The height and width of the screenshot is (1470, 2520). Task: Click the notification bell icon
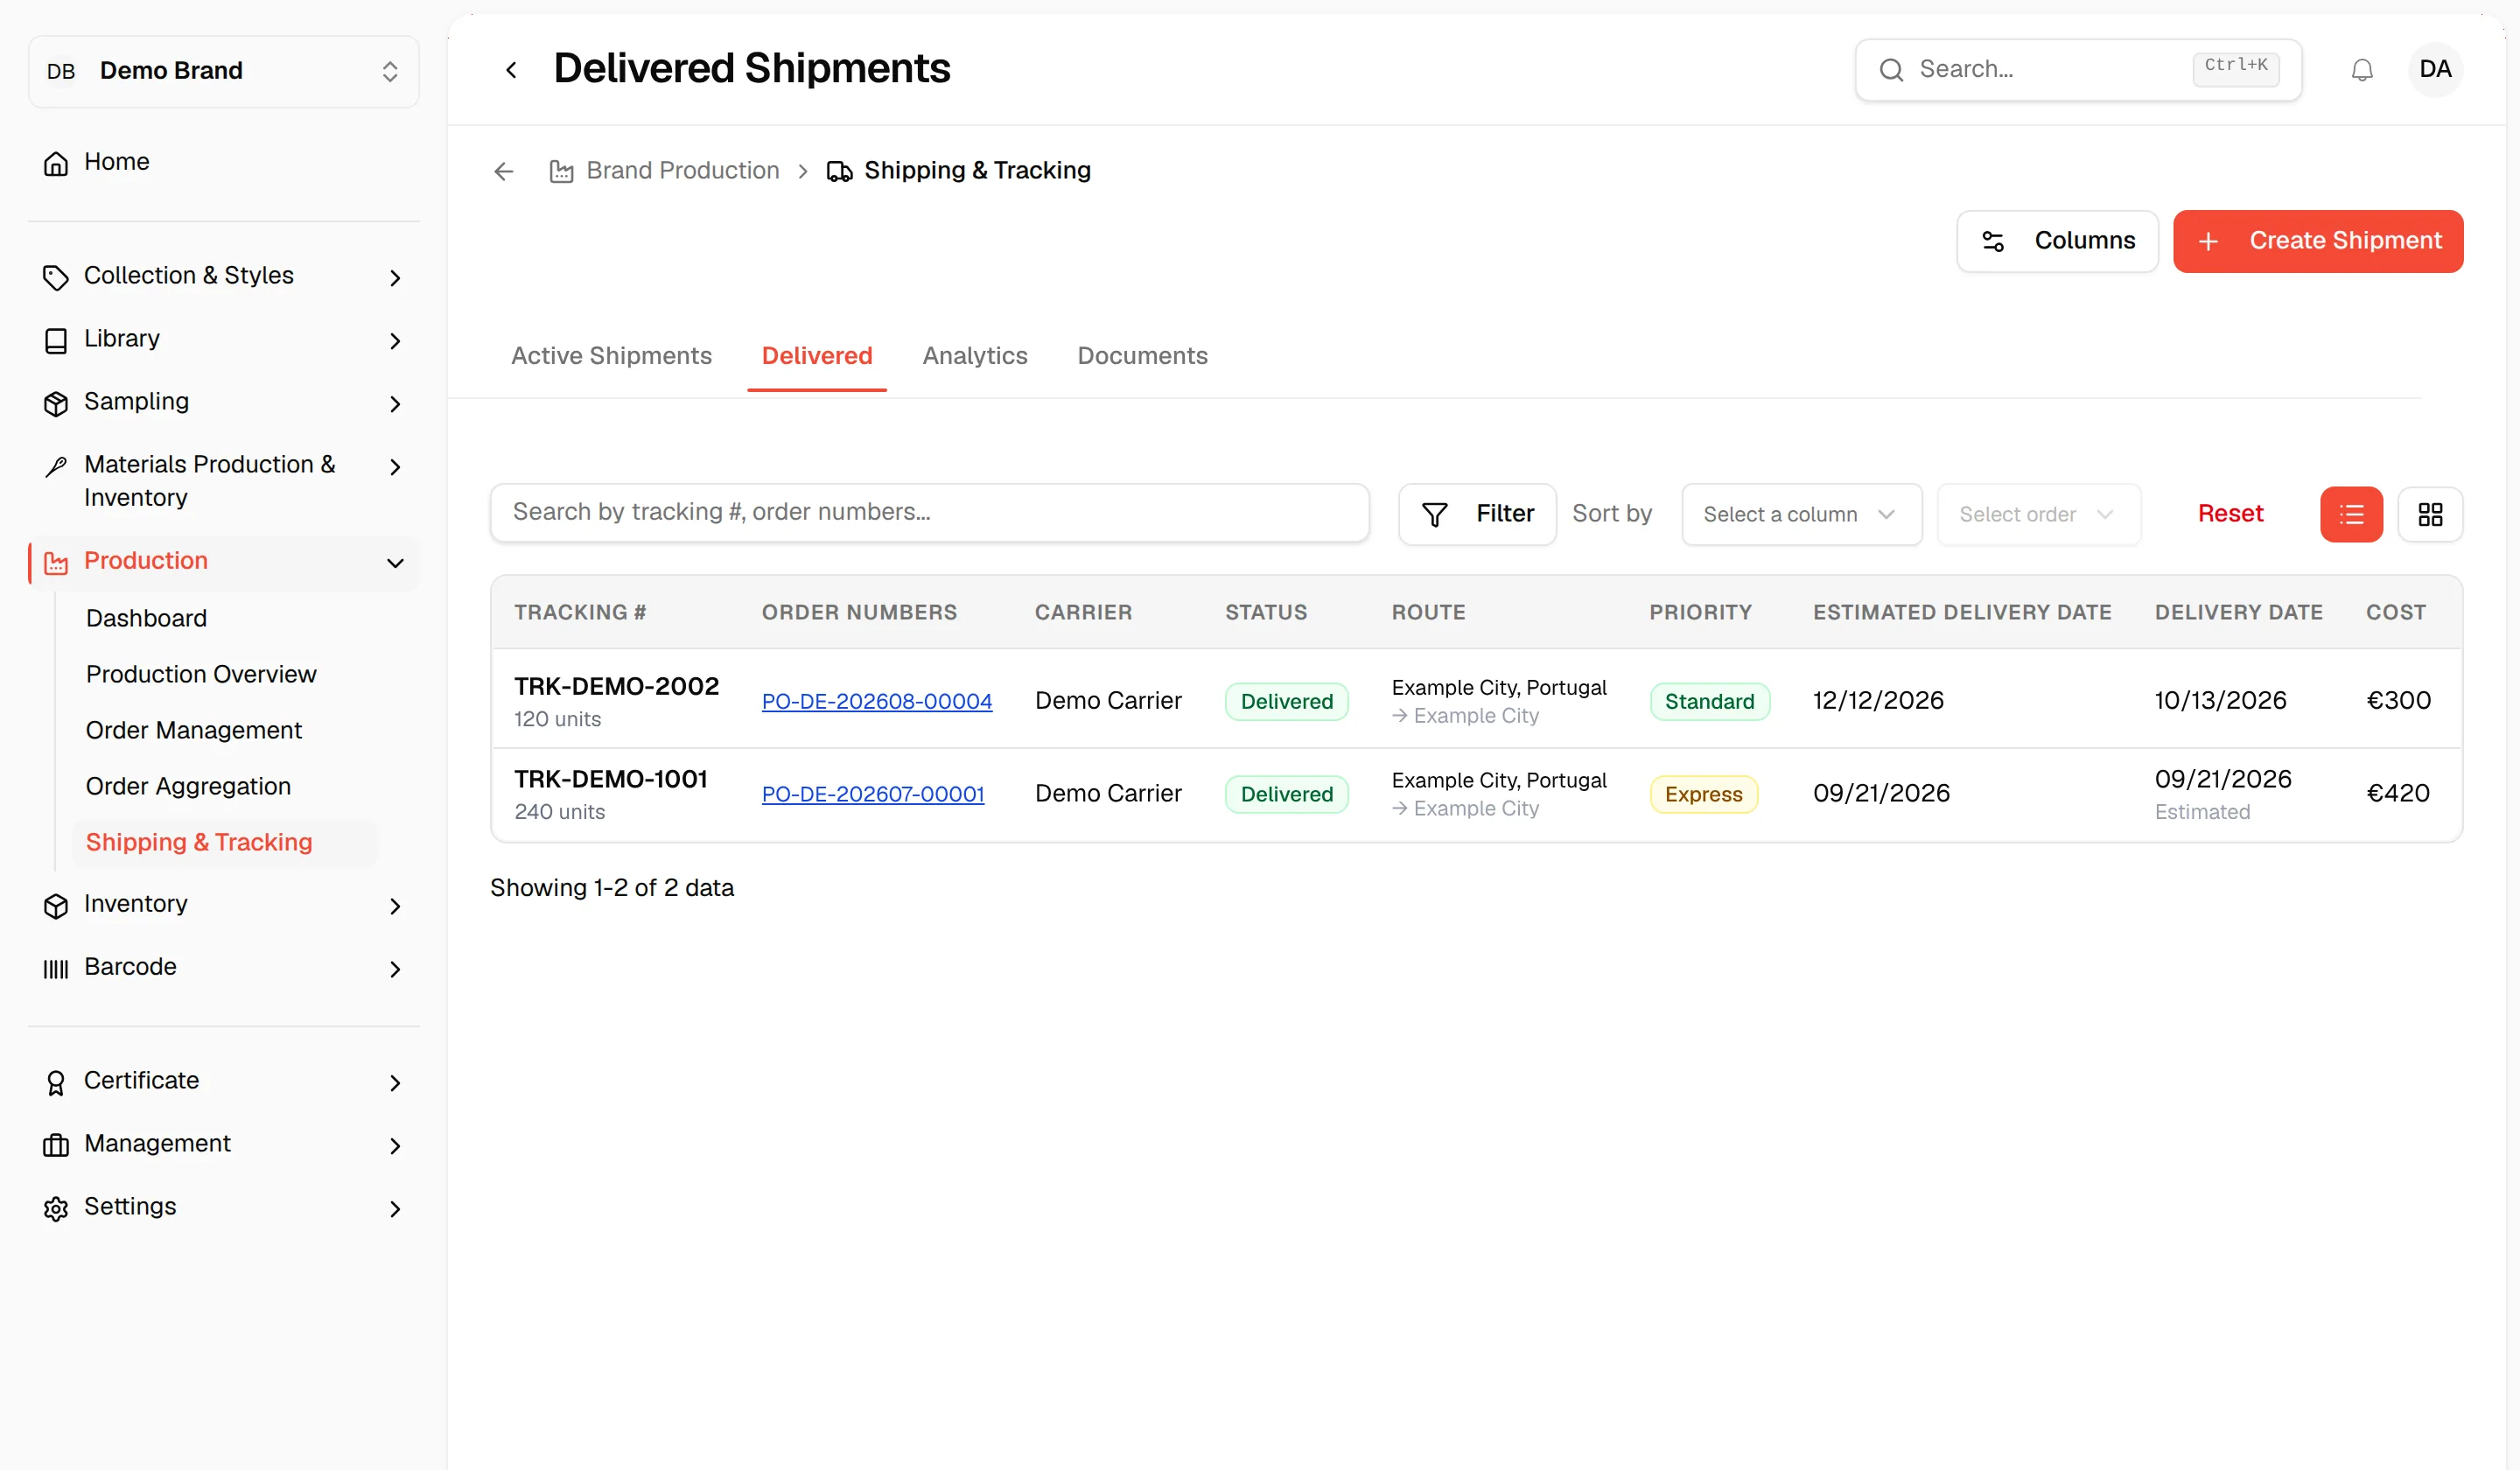coord(2362,70)
